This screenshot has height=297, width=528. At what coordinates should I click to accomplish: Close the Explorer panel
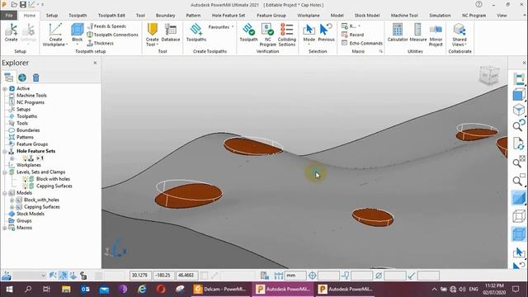tap(95, 63)
